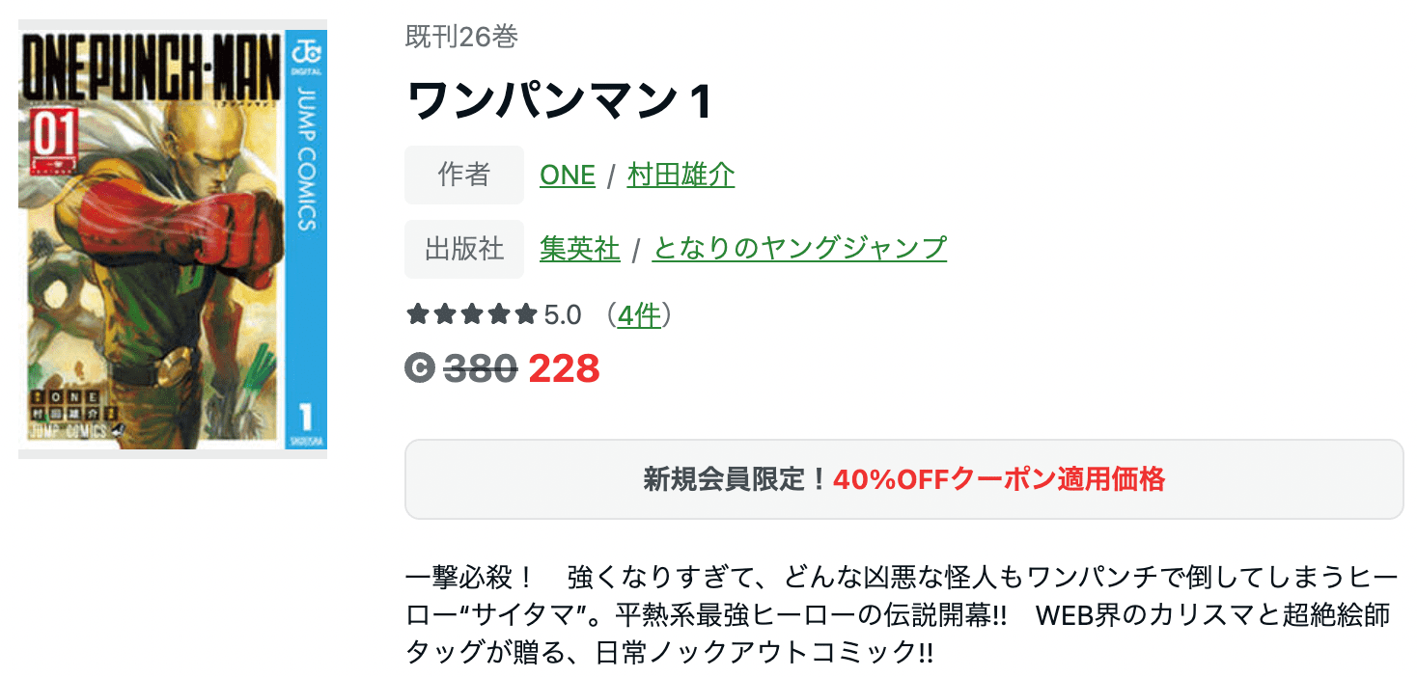Visit publisher link 集英社
This screenshot has height=677, width=1417.
coord(579,249)
